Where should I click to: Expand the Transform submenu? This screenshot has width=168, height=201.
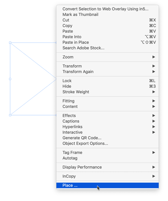(x=108, y=66)
